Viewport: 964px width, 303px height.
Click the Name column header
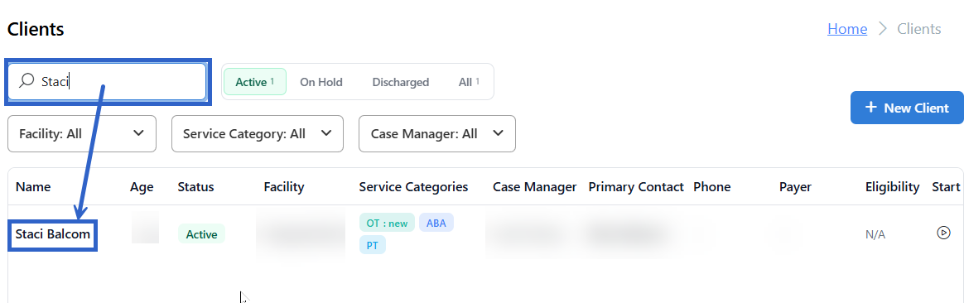click(33, 187)
